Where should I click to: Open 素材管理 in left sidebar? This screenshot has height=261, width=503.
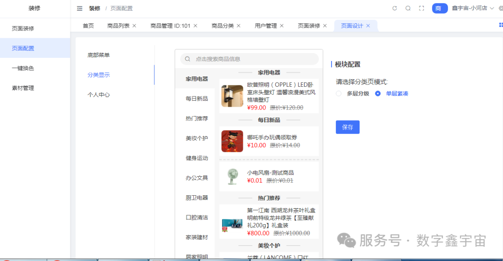click(x=35, y=88)
